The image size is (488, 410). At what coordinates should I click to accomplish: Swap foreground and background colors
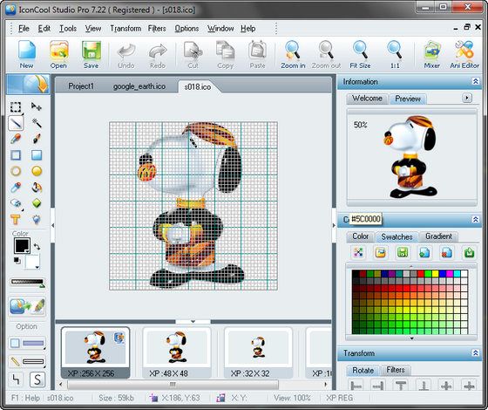coord(37,246)
